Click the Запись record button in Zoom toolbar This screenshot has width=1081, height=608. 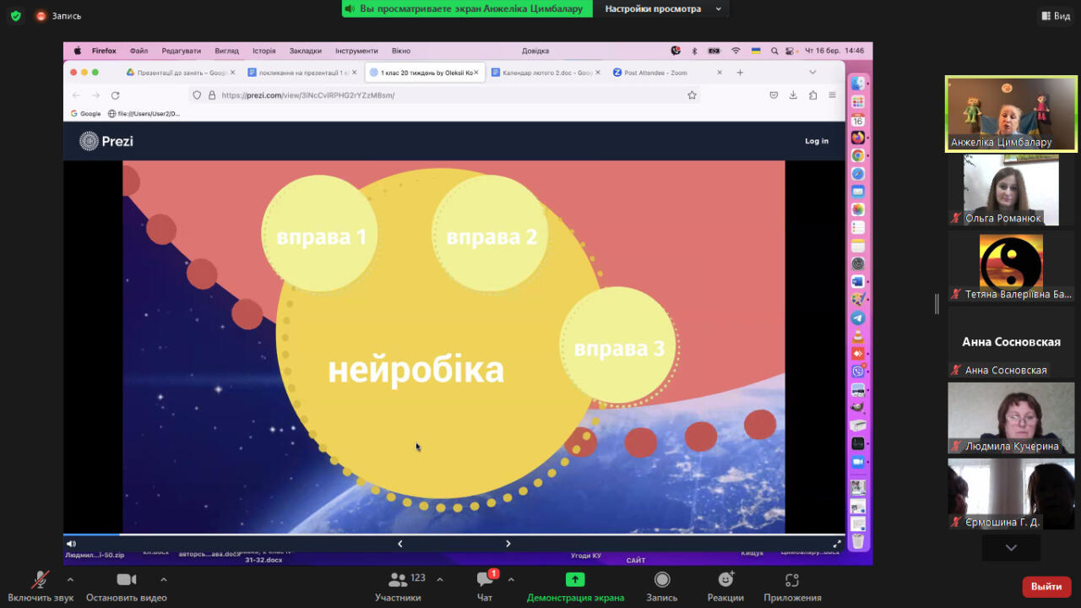(x=662, y=586)
